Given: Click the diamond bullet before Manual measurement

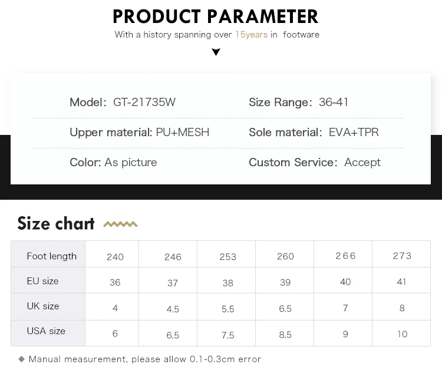Looking at the screenshot, I should [22, 359].
